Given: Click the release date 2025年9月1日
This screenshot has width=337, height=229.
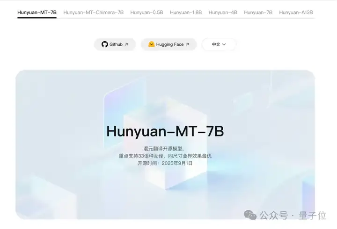Looking at the screenshot, I should coord(177,163).
